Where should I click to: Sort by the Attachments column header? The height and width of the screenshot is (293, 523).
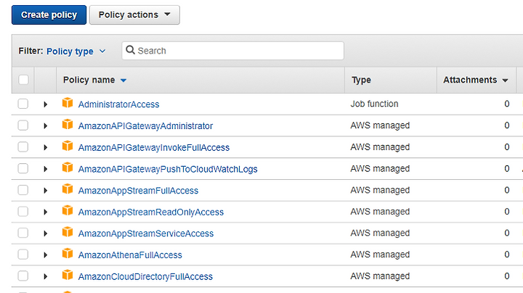[x=475, y=80]
